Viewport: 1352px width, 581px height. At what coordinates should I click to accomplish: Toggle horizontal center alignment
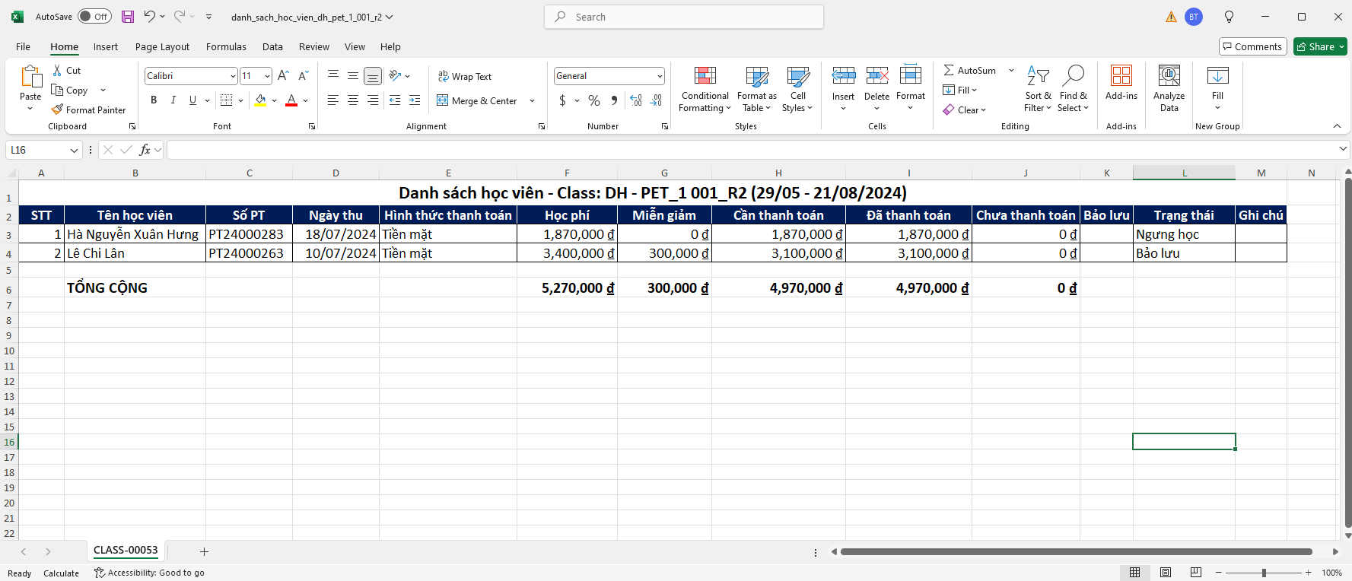[x=353, y=100]
